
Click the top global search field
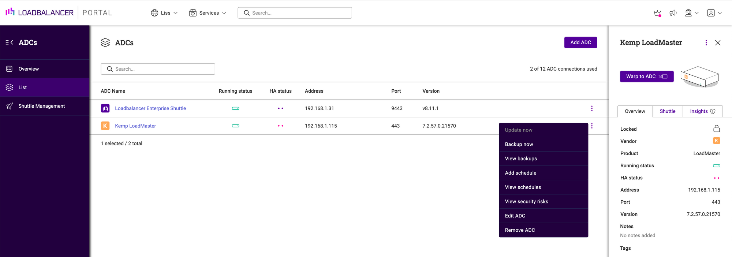click(x=295, y=13)
